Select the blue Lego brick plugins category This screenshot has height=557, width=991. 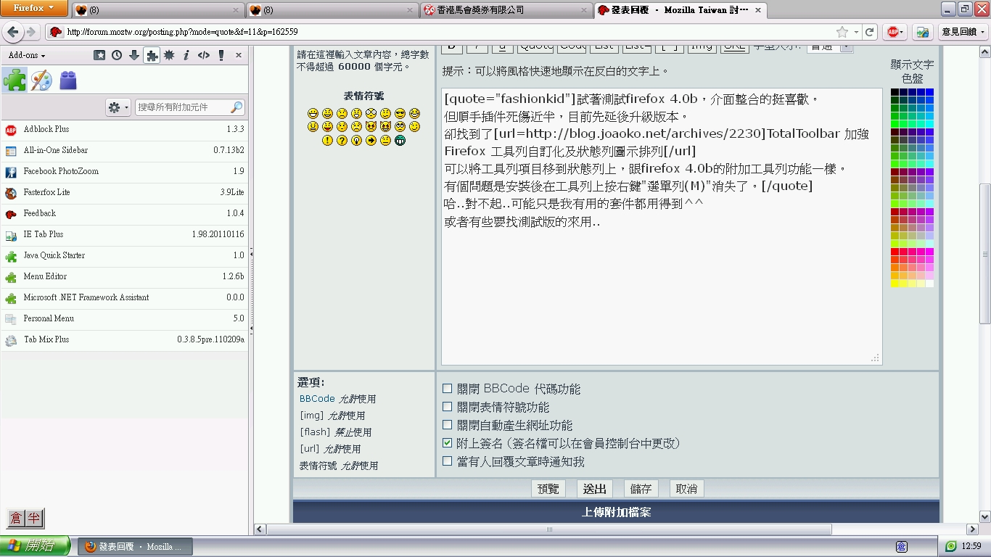tap(68, 81)
